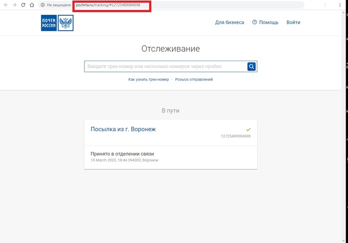Open the site security info icon
This screenshot has height=243, width=348.
click(43, 5)
